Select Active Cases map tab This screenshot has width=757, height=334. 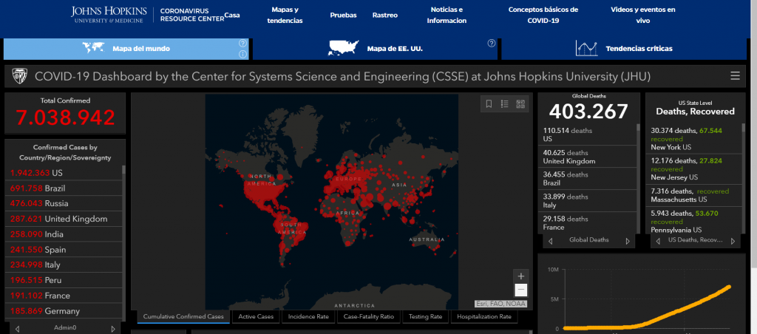point(256,316)
